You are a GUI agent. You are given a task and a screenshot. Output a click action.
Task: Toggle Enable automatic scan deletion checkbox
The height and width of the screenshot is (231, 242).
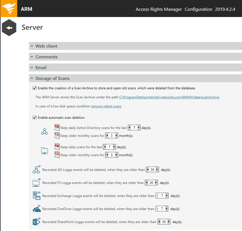(x=35, y=118)
